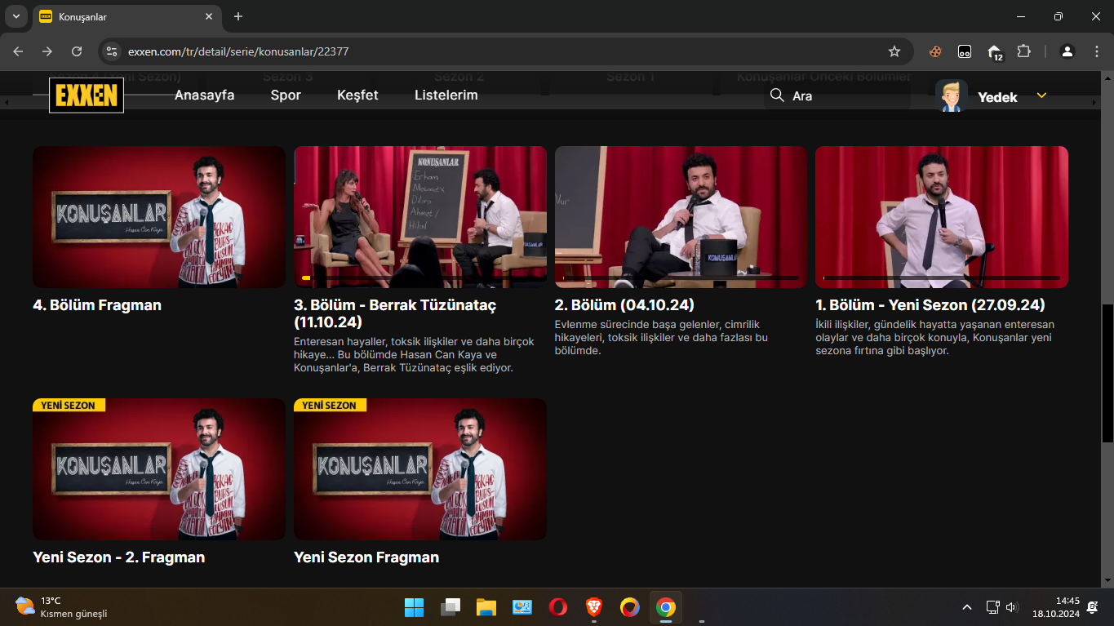Open the site information icon in address bar
The height and width of the screenshot is (626, 1114).
point(112,51)
